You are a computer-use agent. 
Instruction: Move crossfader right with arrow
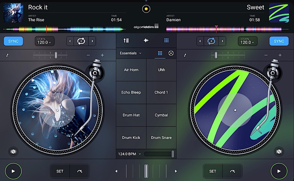[176, 171]
